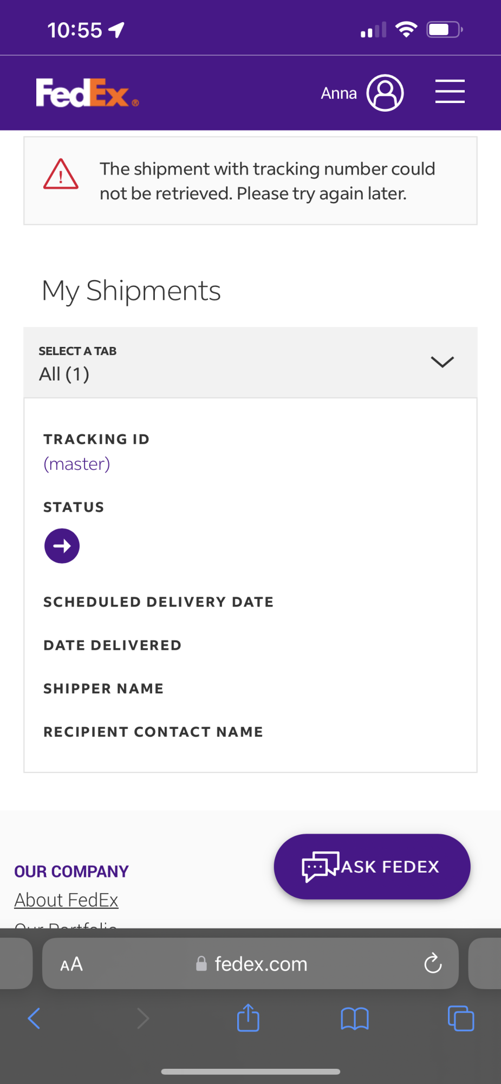Tap the lock icon beside fedex.com
This screenshot has height=1084, width=501.
click(201, 964)
